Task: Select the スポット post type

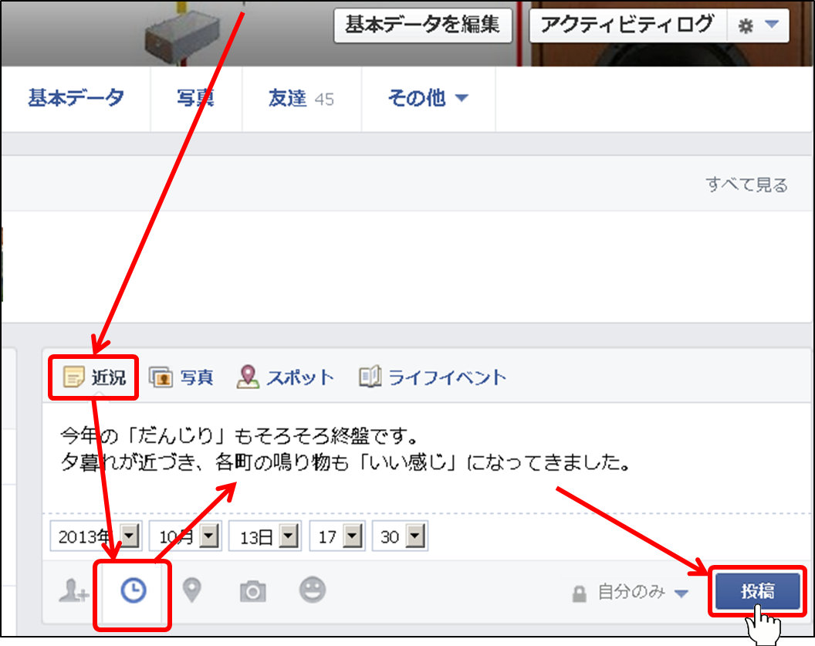Action: (x=286, y=377)
